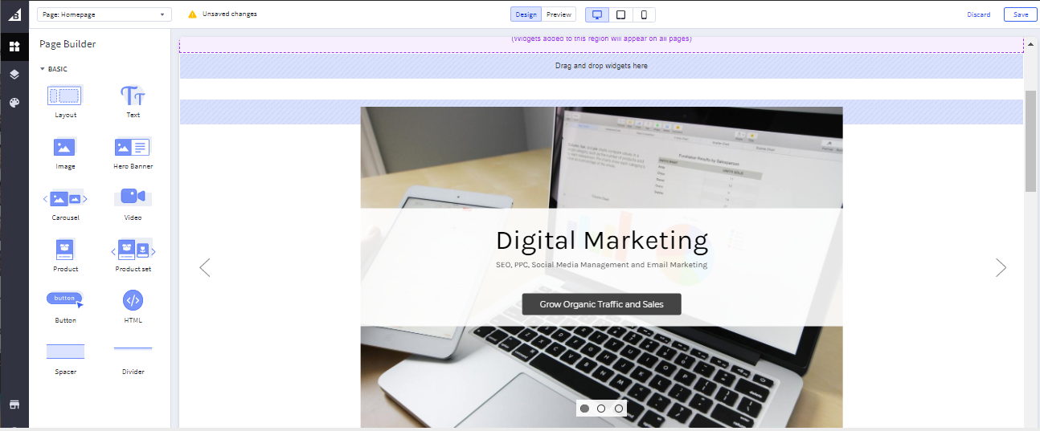
Task: Select the Text widget icon
Action: coord(133,96)
